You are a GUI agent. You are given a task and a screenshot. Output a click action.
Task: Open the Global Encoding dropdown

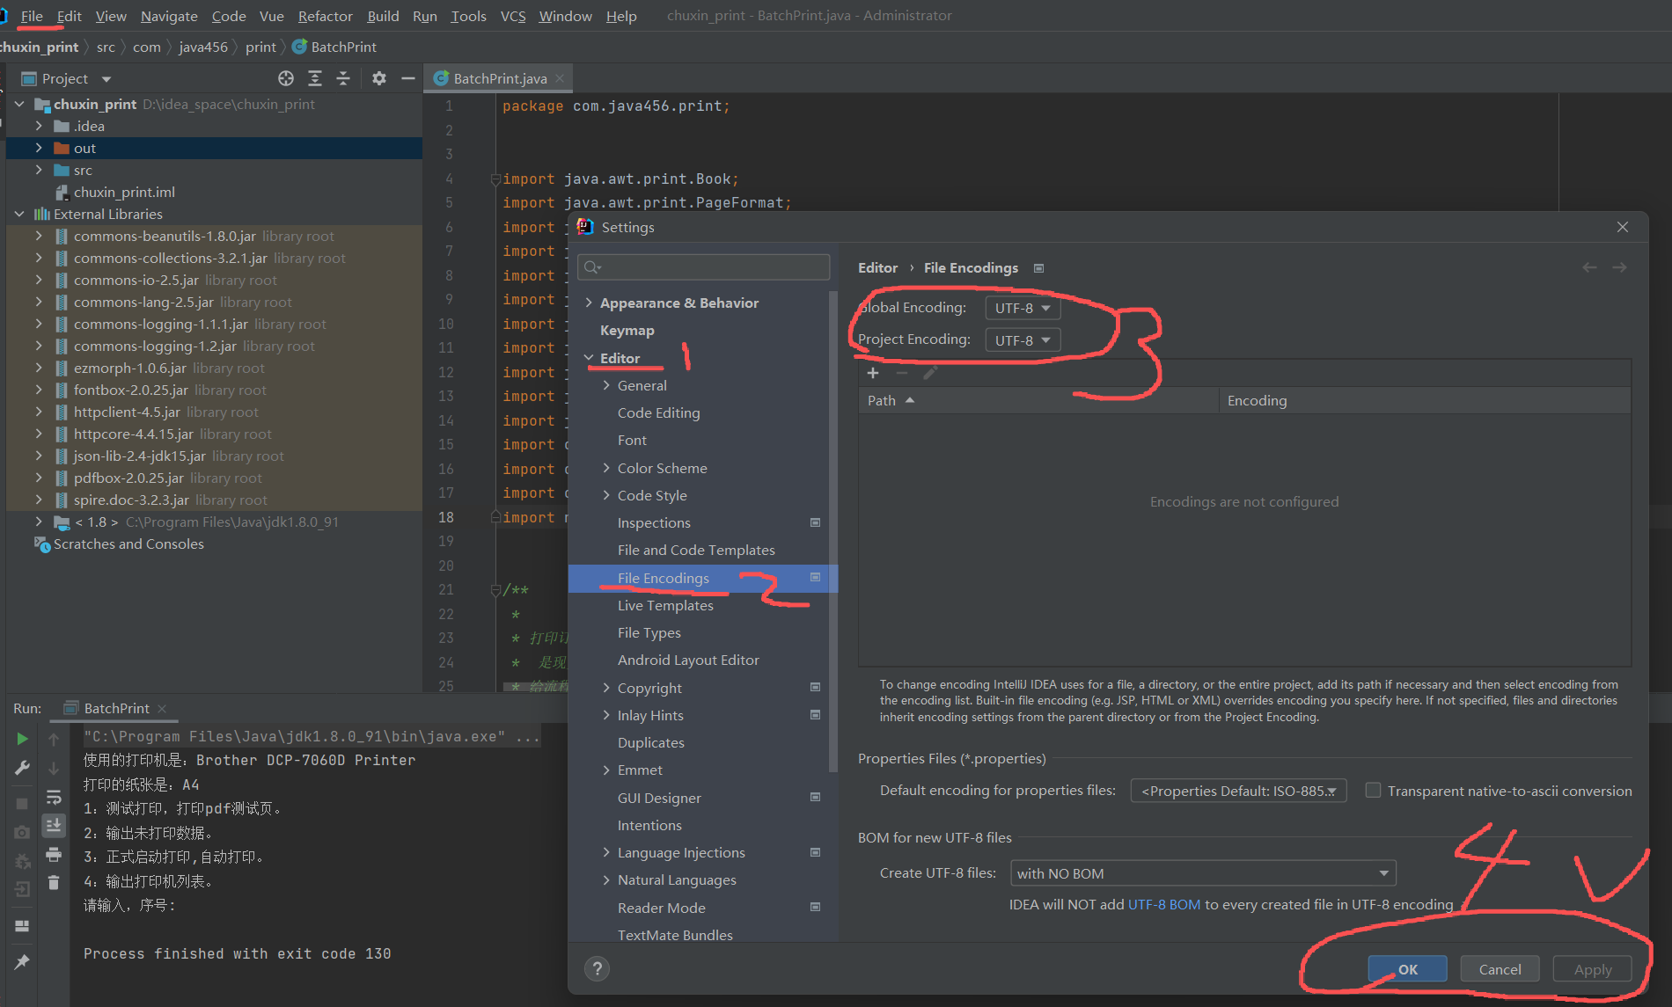point(1022,308)
